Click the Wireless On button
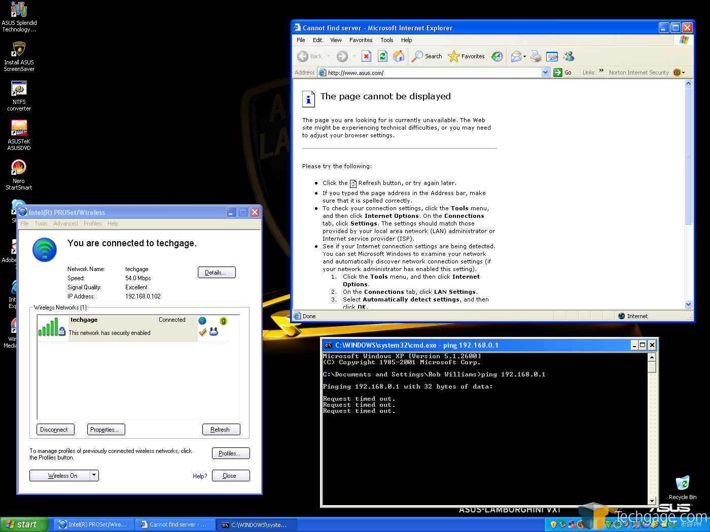This screenshot has height=532, width=710. 60,475
